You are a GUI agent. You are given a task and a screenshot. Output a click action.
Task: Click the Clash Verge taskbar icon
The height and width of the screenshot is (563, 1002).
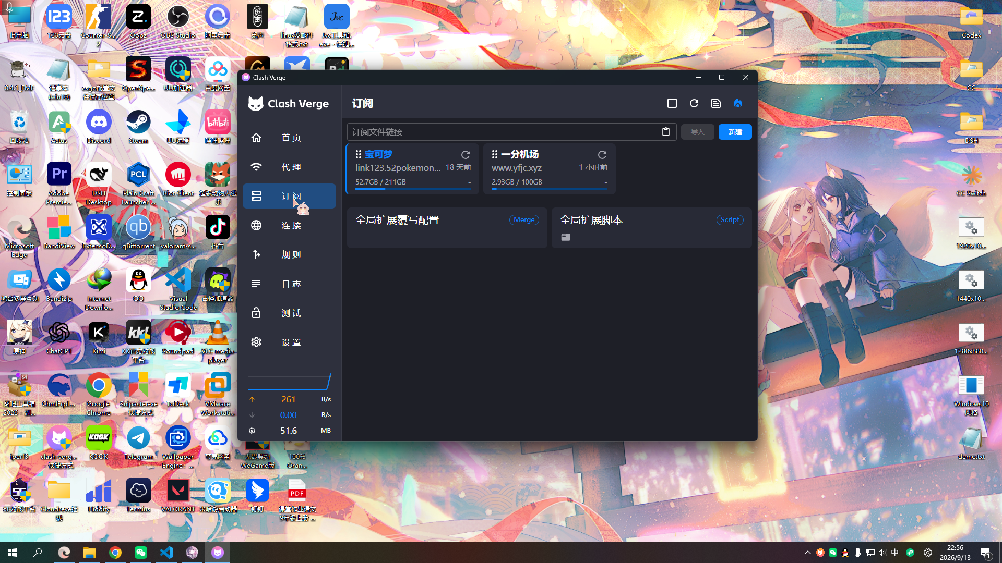pos(218,553)
